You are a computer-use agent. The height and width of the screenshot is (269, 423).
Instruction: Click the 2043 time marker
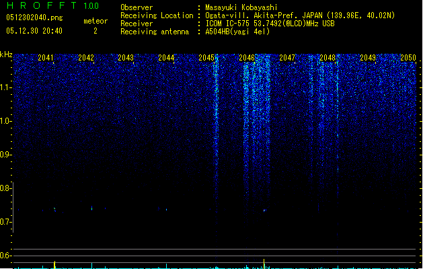pyautogui.click(x=126, y=58)
